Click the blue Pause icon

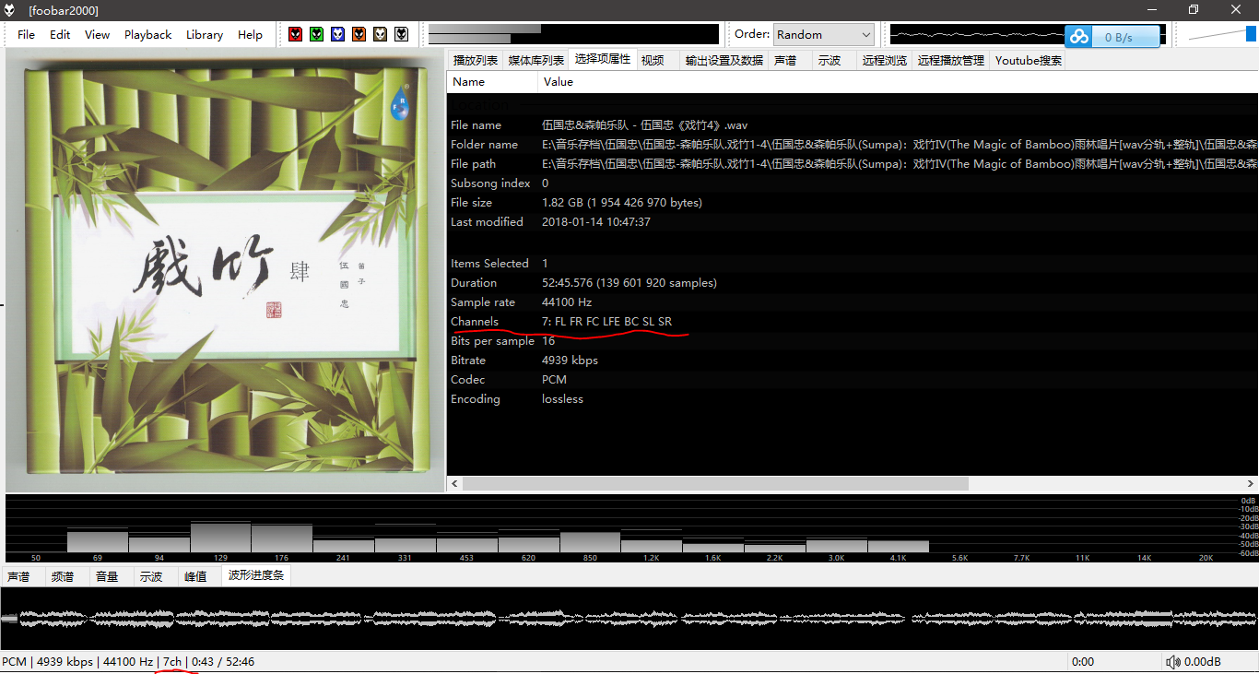337,33
